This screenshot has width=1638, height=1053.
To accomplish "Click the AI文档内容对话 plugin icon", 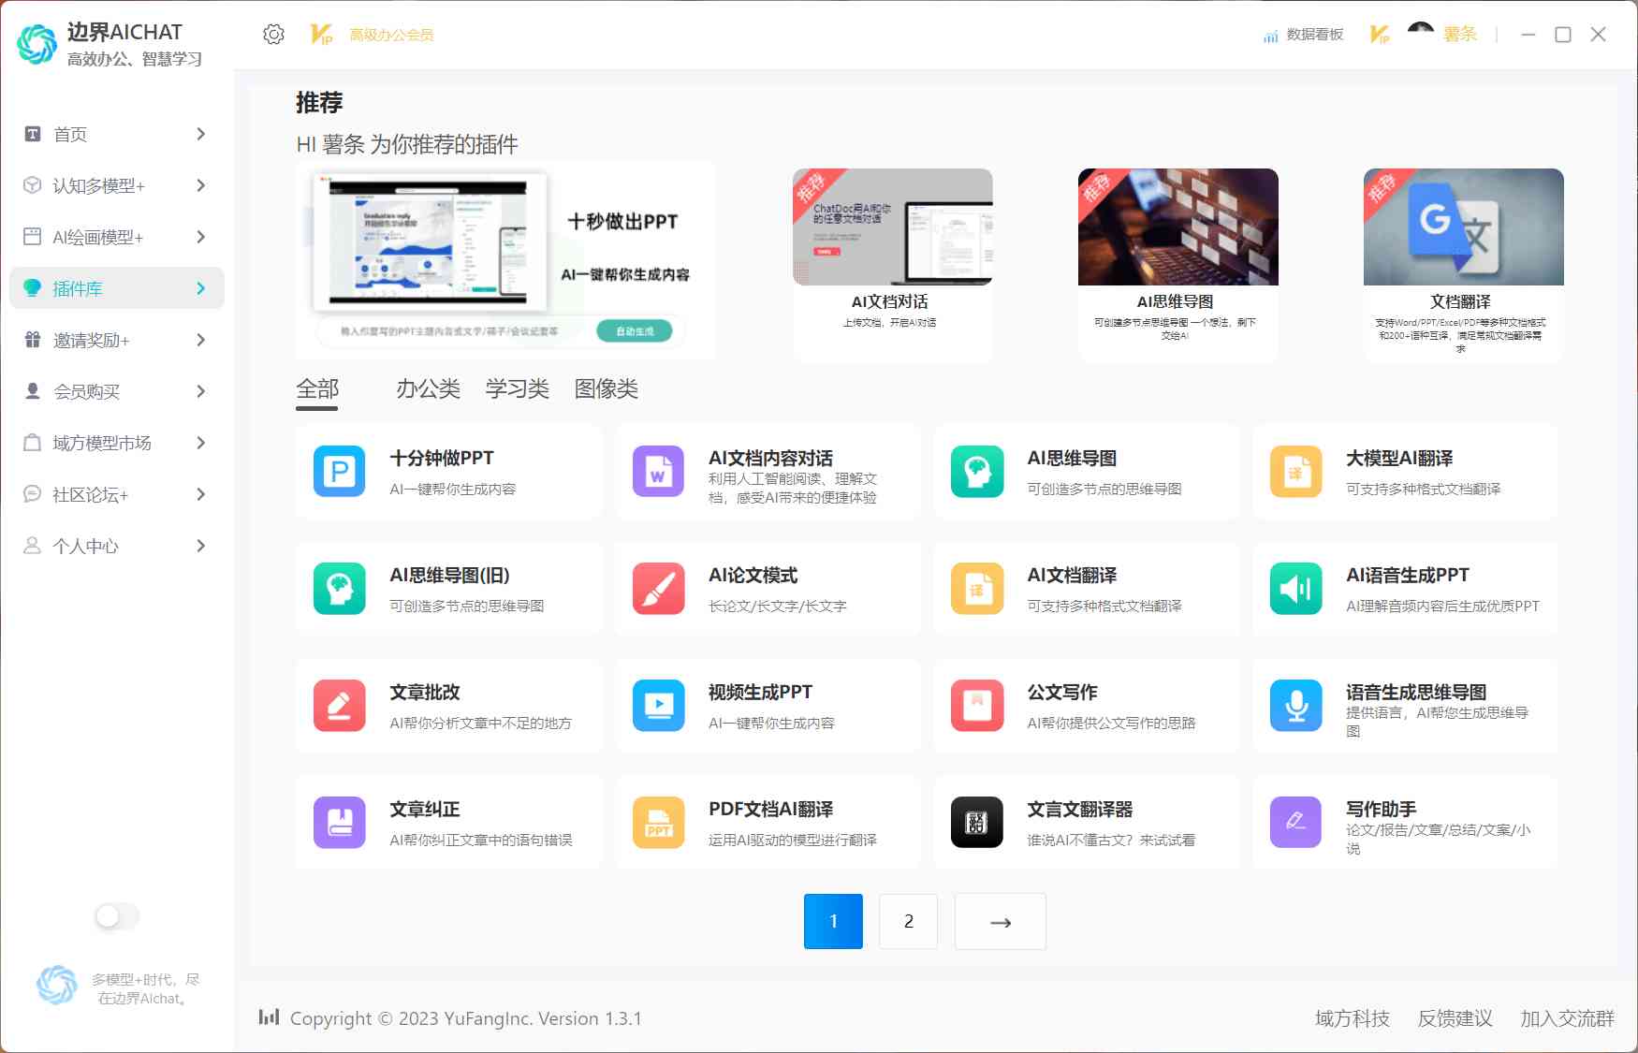I will (658, 471).
